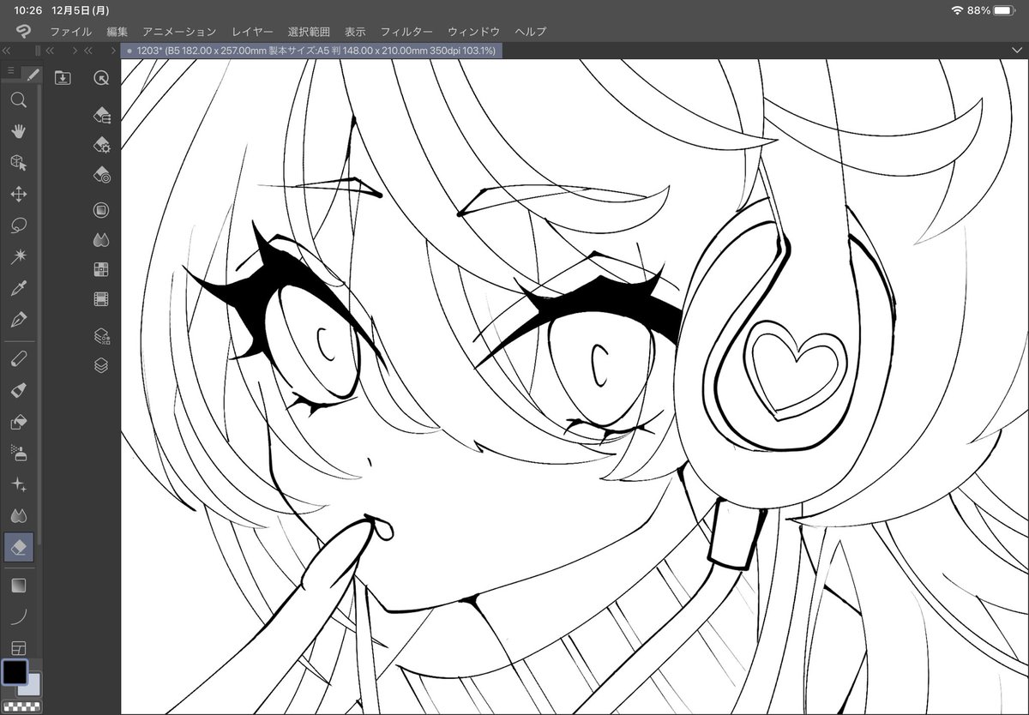Select the Auto Select magic wand tool

18,257
